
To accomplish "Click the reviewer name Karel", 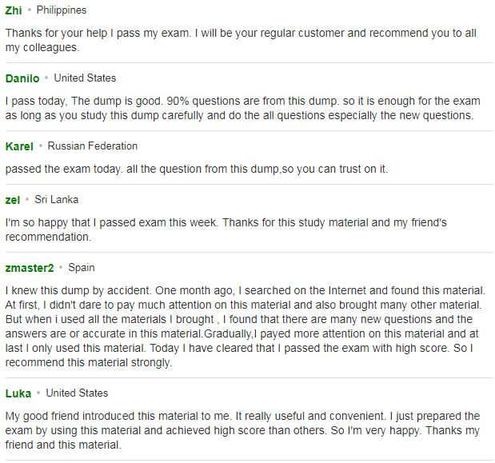I will pos(19,146).
